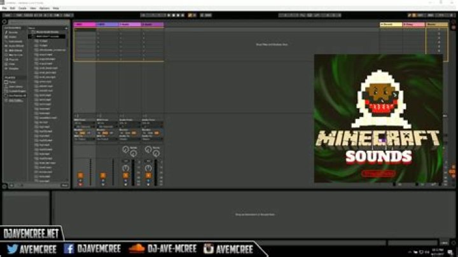
Task: Open the Options menu
Action: coord(45,8)
